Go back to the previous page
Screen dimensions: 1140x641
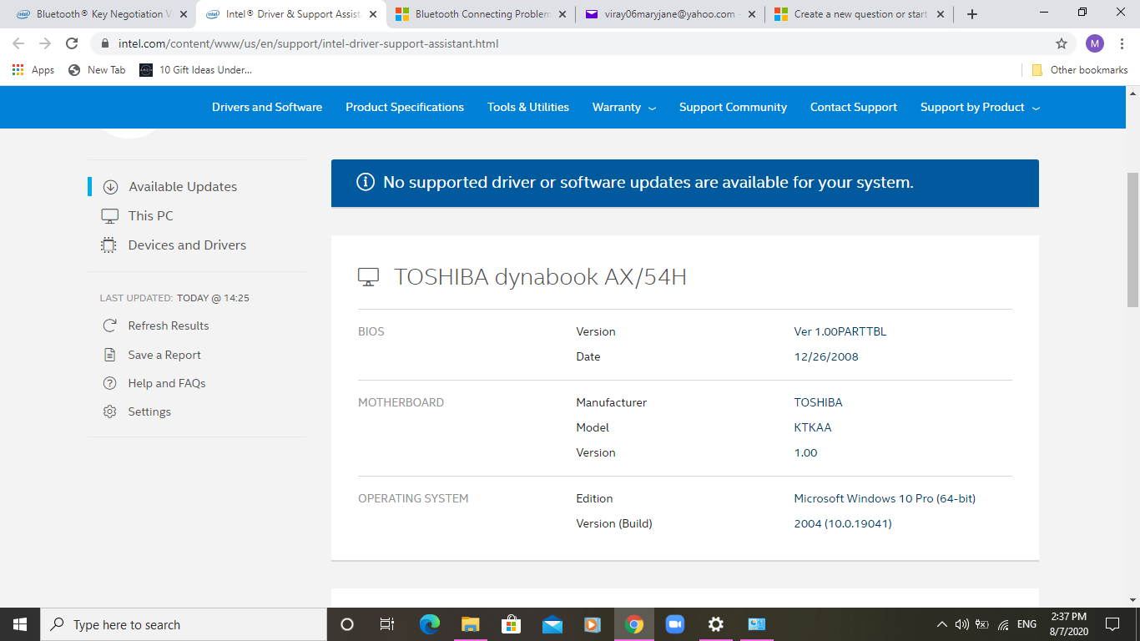coord(18,43)
